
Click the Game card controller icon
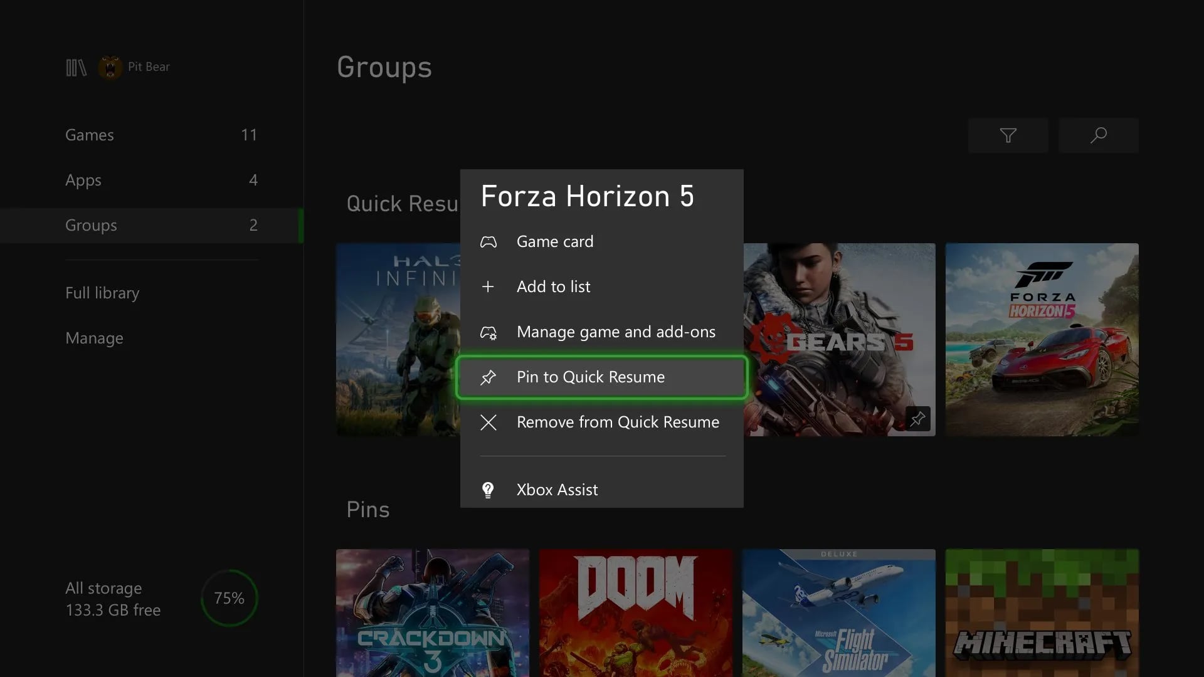pos(489,241)
